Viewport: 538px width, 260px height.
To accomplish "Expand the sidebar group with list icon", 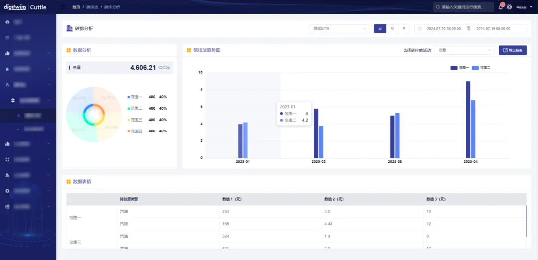I will coord(49,207).
